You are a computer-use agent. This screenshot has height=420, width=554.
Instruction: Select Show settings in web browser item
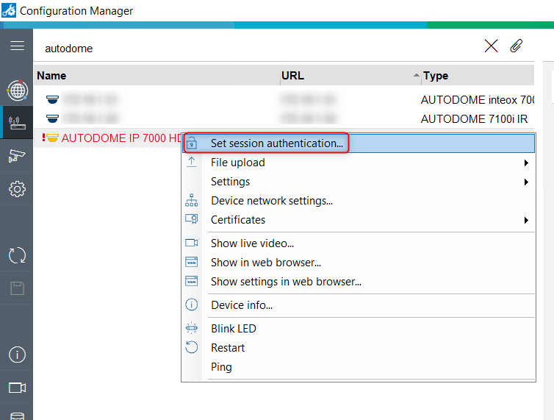click(359, 282)
